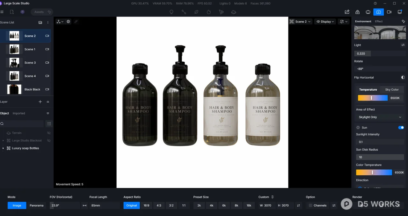Open the Assets library button

pos(42,12)
